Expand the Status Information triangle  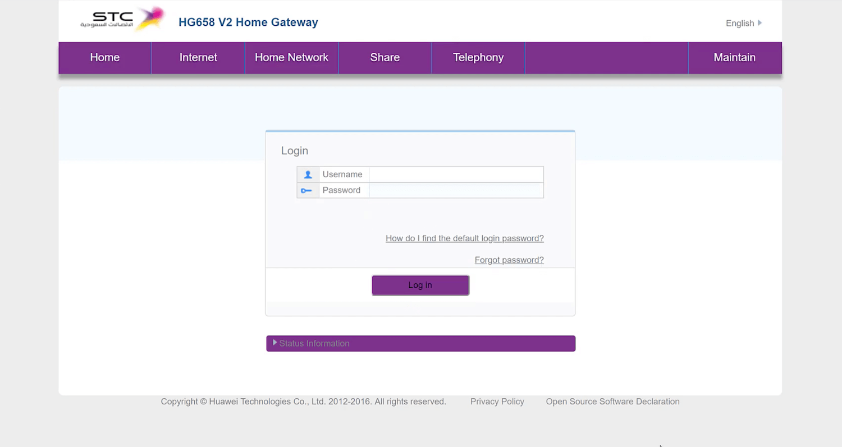click(275, 343)
